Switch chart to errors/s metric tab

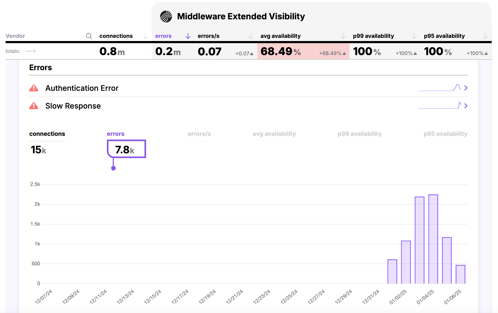(199, 134)
